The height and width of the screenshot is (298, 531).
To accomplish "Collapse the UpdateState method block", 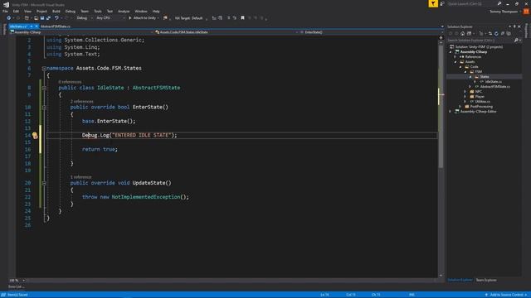I will [x=44, y=183].
